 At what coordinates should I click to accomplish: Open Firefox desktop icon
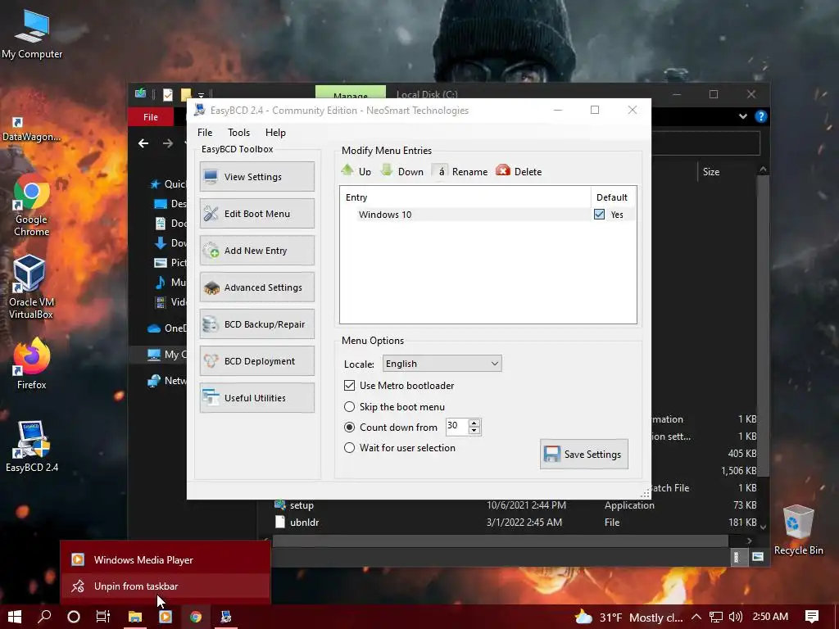pos(32,364)
